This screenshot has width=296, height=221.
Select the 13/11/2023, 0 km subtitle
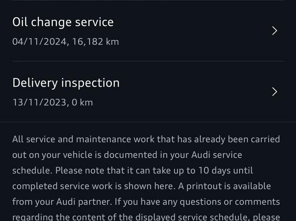click(x=53, y=103)
